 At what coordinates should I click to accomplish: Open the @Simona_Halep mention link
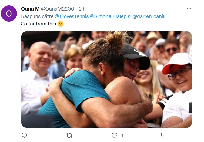pyautogui.click(x=108, y=16)
